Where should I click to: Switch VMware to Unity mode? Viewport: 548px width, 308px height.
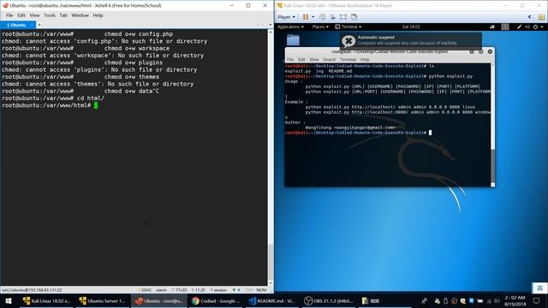pyautogui.click(x=354, y=17)
